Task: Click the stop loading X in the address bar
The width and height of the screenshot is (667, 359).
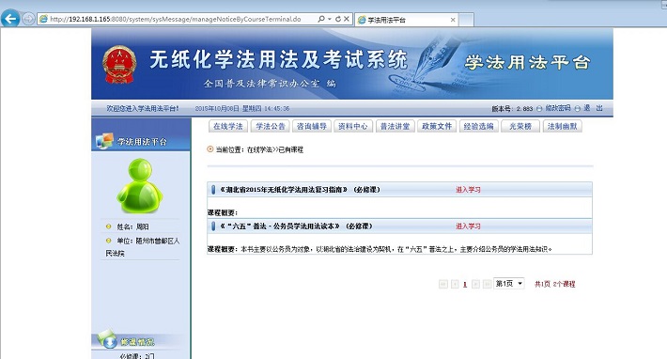Action: (x=347, y=19)
